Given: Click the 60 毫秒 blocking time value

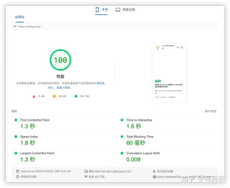Looking at the screenshot, I should [136, 143].
